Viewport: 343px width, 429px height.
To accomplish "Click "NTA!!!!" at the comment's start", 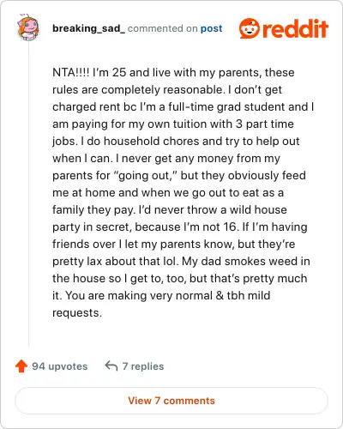I will point(71,72).
